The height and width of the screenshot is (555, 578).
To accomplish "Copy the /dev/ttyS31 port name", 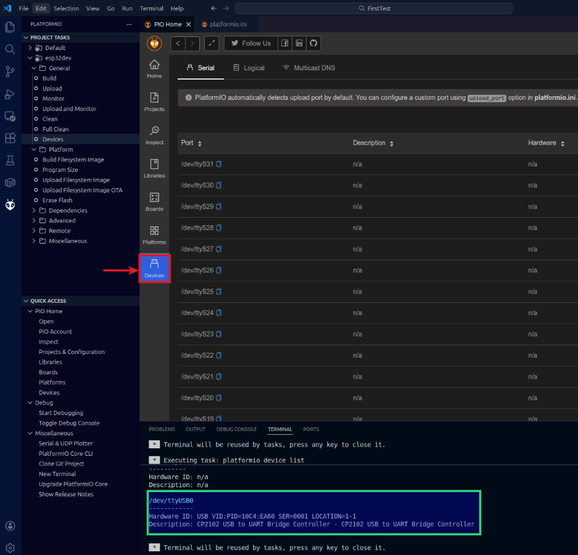I will click(218, 164).
